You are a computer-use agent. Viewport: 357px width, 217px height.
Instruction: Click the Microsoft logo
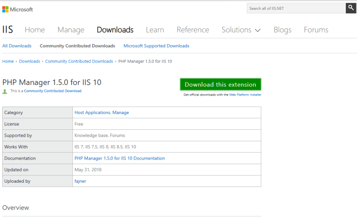click(x=18, y=9)
